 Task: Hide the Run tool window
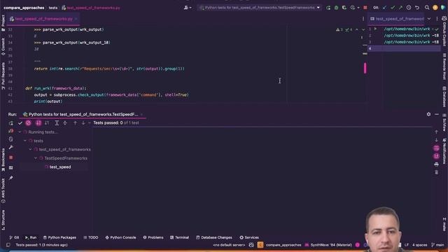click(437, 114)
